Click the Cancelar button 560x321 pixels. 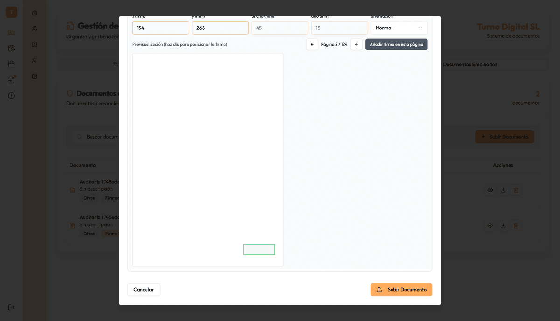click(144, 290)
